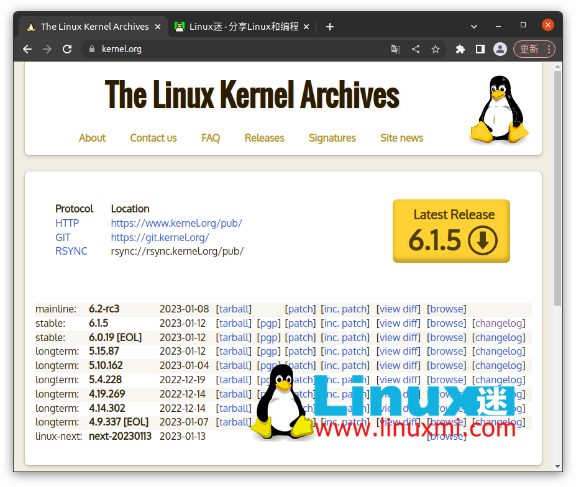
Task: Download the 6.0.19 [EOL] tarball
Action: (x=234, y=337)
